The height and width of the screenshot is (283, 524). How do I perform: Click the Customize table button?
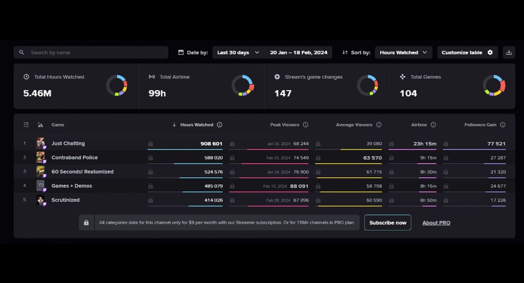467,53
